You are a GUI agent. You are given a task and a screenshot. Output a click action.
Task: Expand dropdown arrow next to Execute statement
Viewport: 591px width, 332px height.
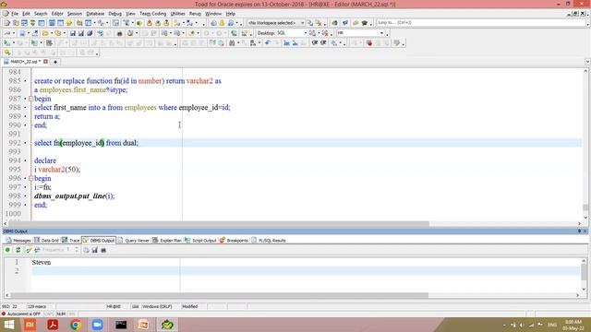click(x=14, y=43)
